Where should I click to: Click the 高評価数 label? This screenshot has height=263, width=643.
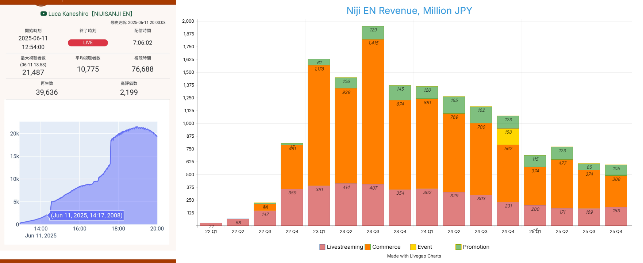click(129, 83)
